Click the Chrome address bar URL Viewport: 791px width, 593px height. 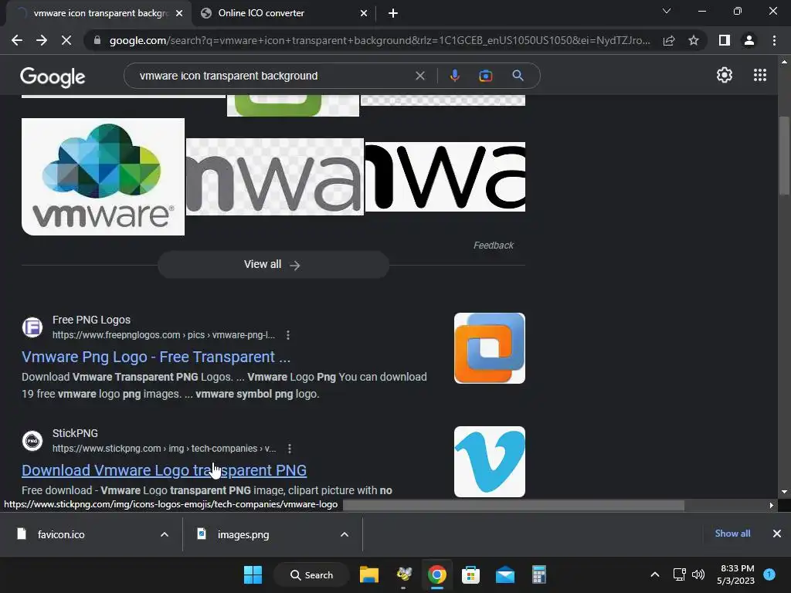[x=379, y=40]
